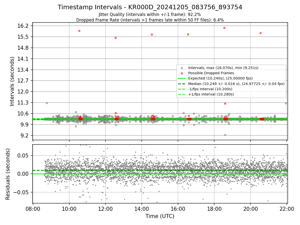Click the 18:00 time tick label

pyautogui.click(x=214, y=209)
